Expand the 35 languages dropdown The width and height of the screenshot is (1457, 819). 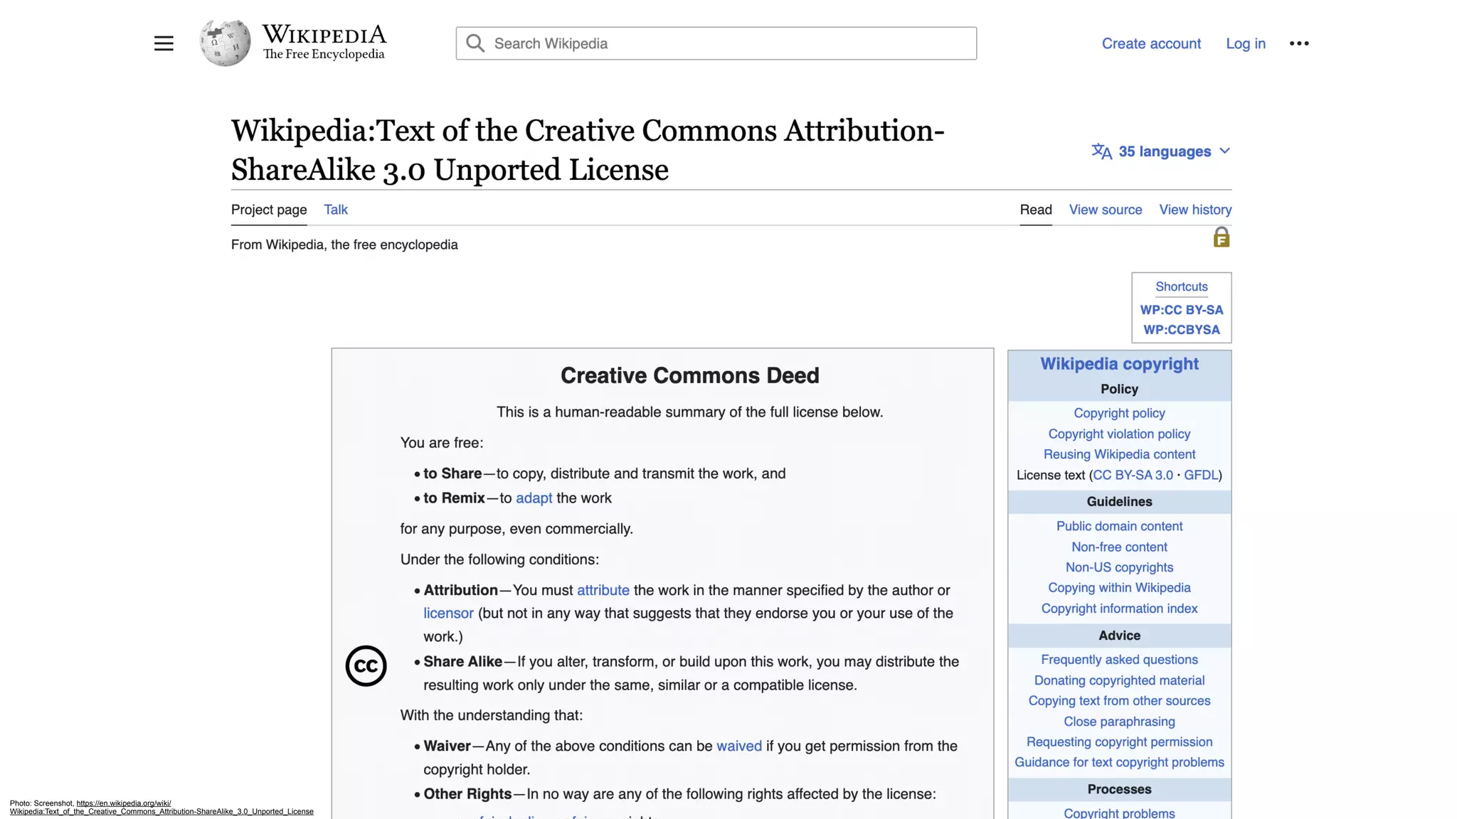click(x=1164, y=151)
